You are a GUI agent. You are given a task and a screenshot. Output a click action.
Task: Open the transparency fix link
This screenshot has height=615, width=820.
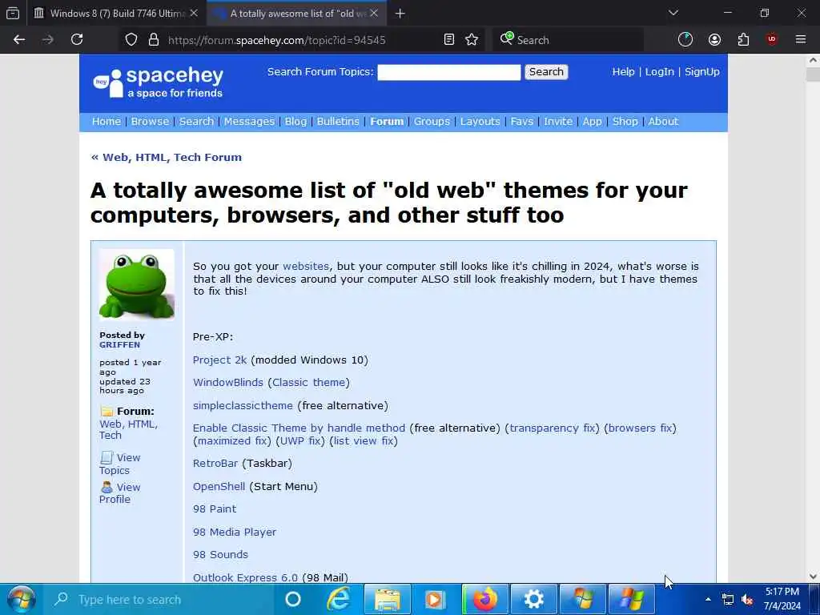tap(553, 428)
